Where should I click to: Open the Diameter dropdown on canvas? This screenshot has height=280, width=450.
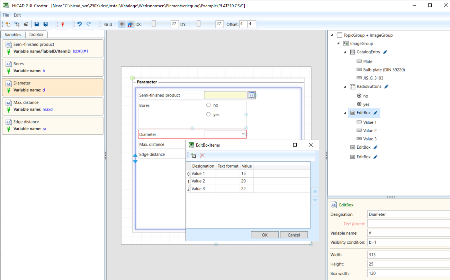(x=243, y=134)
